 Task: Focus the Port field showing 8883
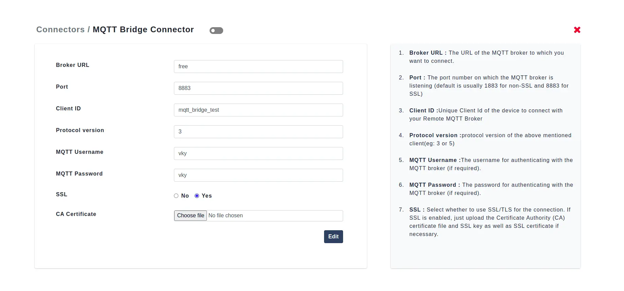click(258, 88)
